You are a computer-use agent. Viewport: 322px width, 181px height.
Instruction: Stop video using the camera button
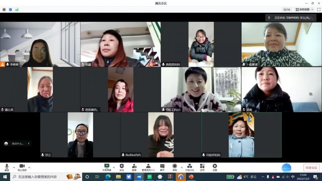click(22, 167)
